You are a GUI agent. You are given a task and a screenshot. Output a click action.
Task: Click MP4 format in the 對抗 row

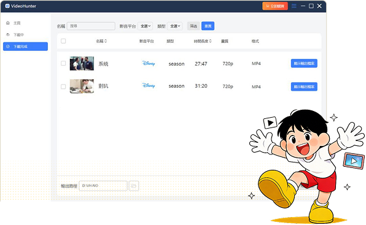coord(256,86)
